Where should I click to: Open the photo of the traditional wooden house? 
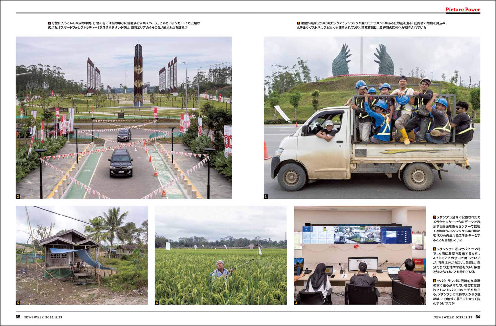(x=81, y=255)
